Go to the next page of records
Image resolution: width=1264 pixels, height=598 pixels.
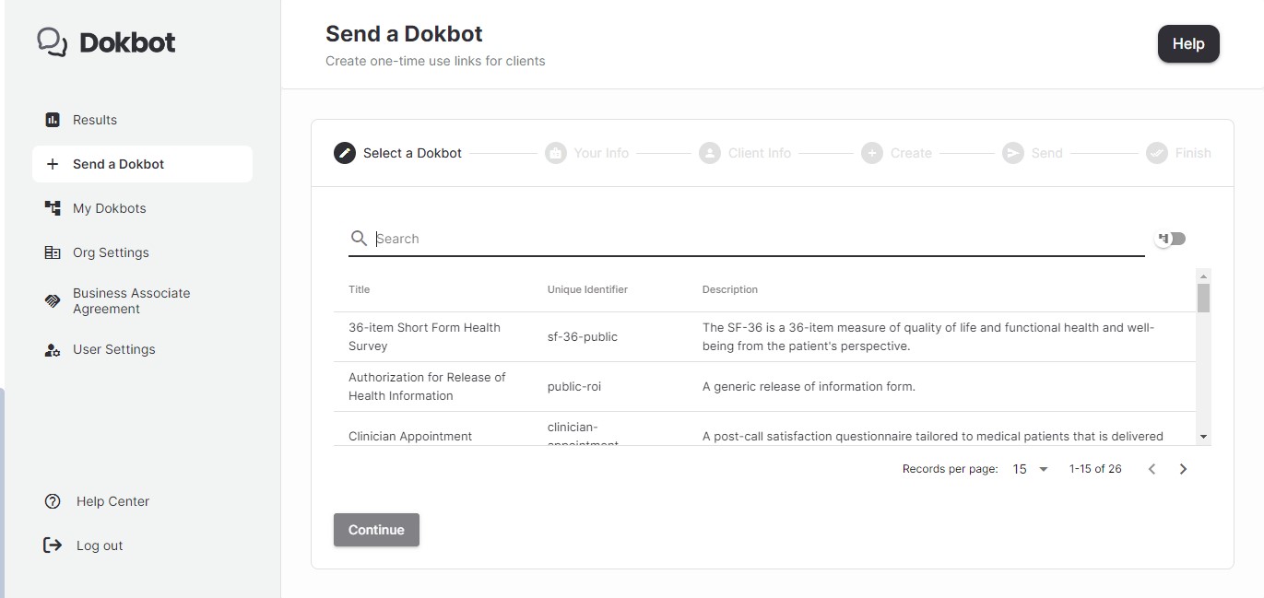point(1184,469)
